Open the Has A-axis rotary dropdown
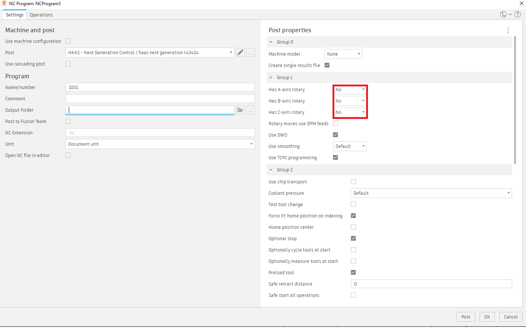The width and height of the screenshot is (526, 328). [x=350, y=90]
